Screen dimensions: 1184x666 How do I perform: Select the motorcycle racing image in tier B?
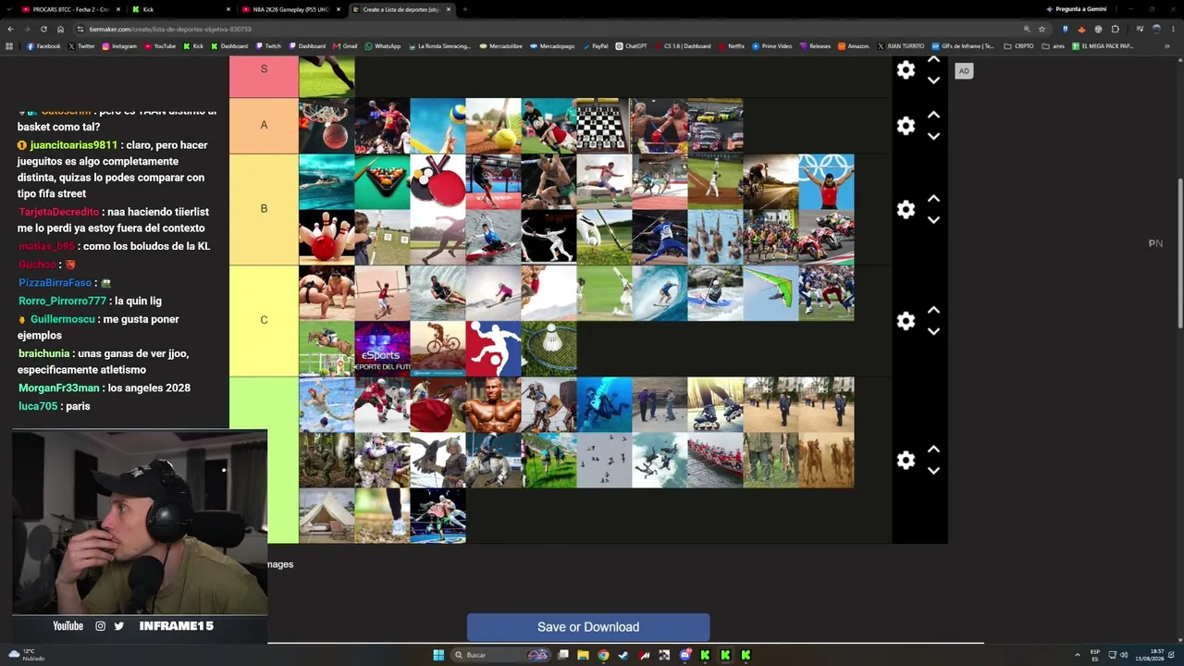pos(826,237)
